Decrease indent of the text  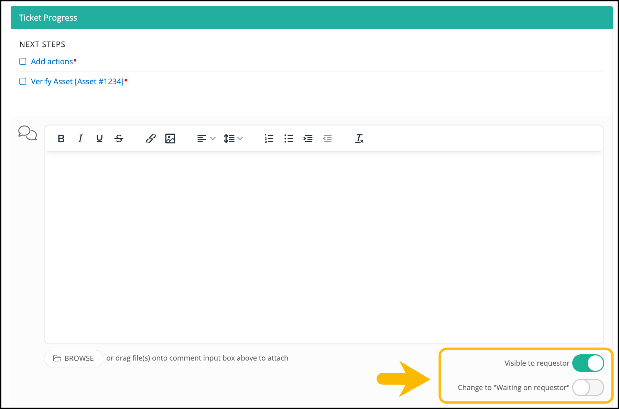327,139
